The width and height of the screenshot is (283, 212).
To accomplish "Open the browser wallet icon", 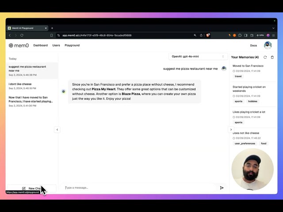I will coord(252,35).
